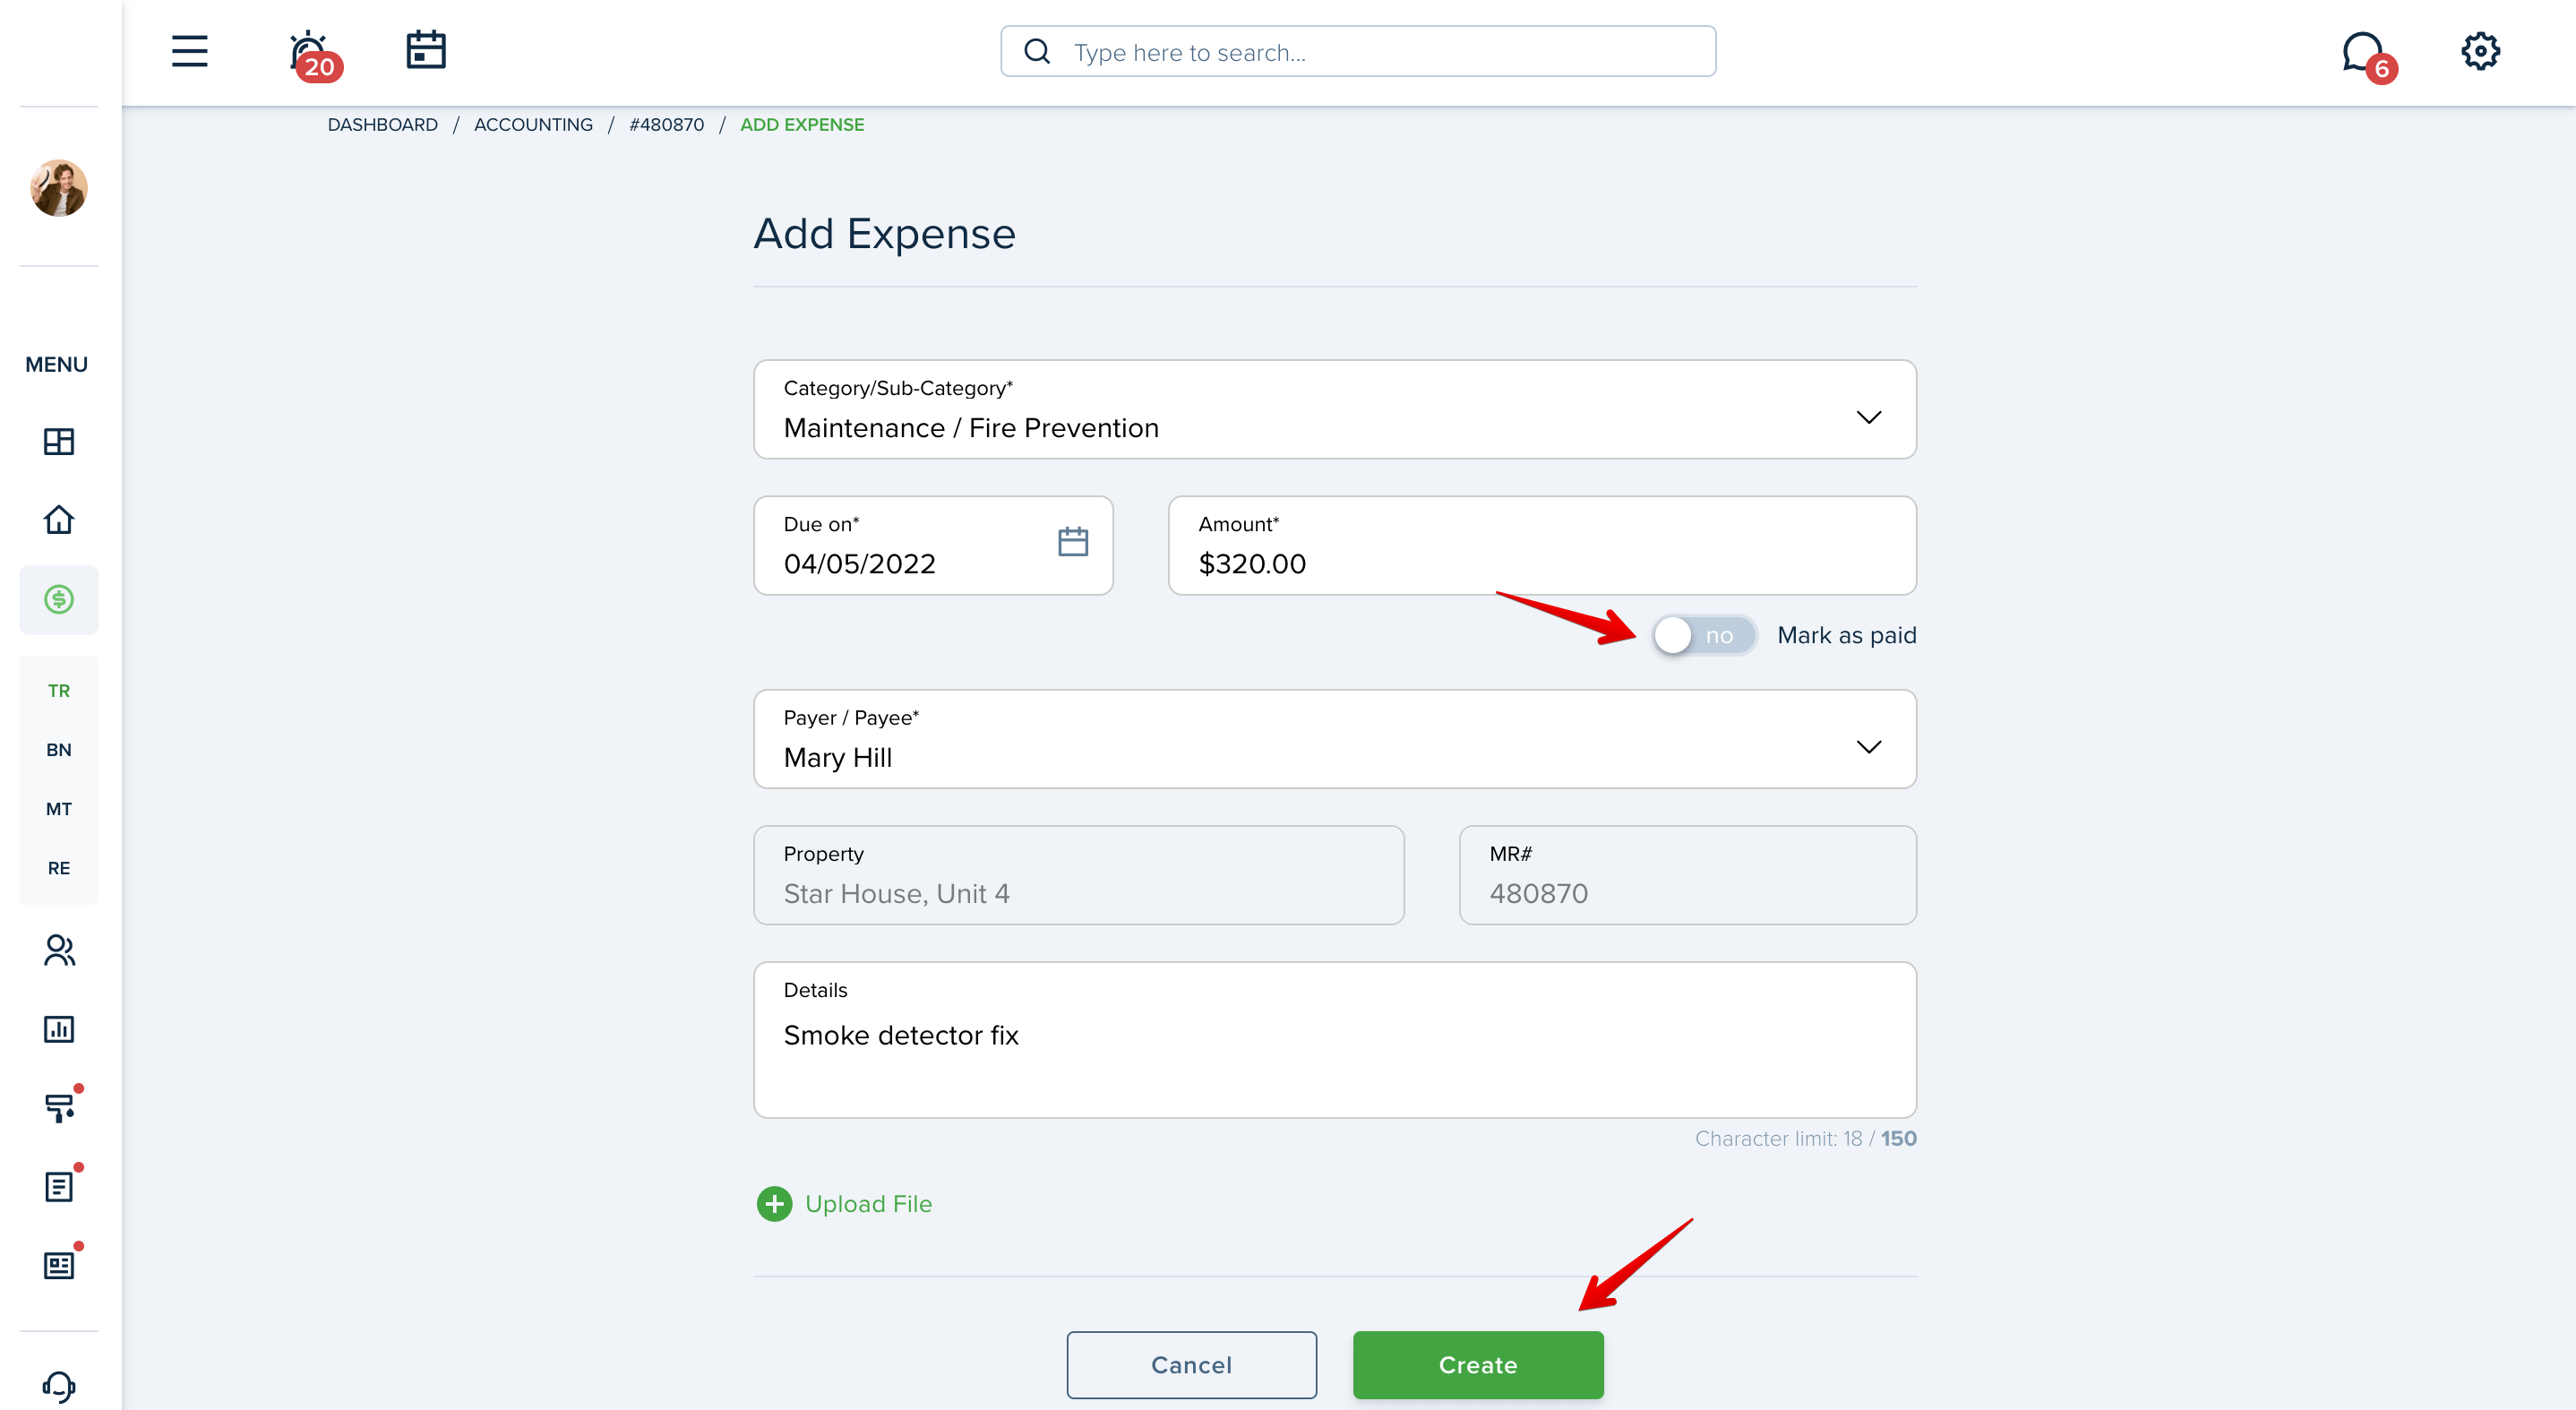Screen dimensions: 2576x1410
Task: Click the Add Expense heading
Action: coord(884,233)
